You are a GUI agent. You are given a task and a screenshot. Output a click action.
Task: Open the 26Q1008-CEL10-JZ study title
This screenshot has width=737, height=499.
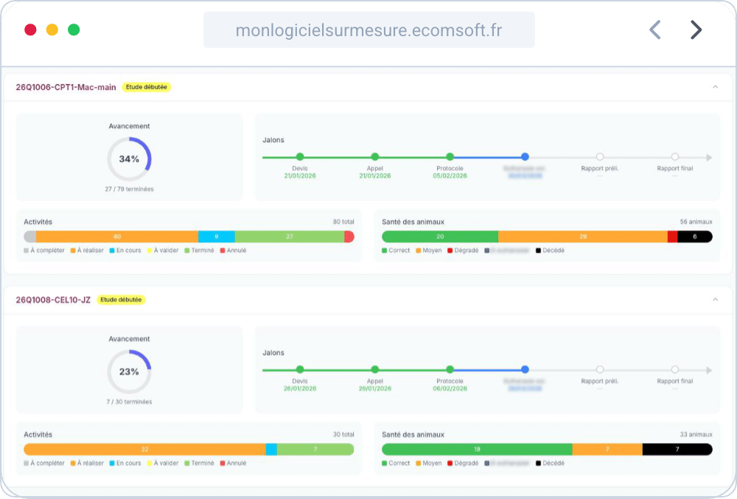[x=53, y=300]
